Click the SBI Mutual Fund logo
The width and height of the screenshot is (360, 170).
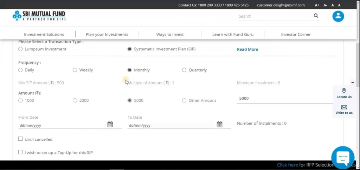39,16
